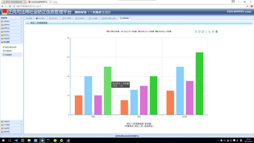The width and height of the screenshot is (254, 143).
Task: Switch to the 日志信息 tab
Action: click(x=94, y=18)
